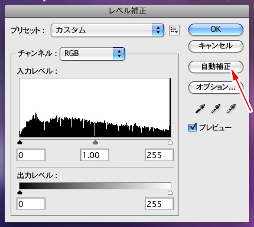
Task: Click the output white slider triangle
Action: tap(170, 192)
